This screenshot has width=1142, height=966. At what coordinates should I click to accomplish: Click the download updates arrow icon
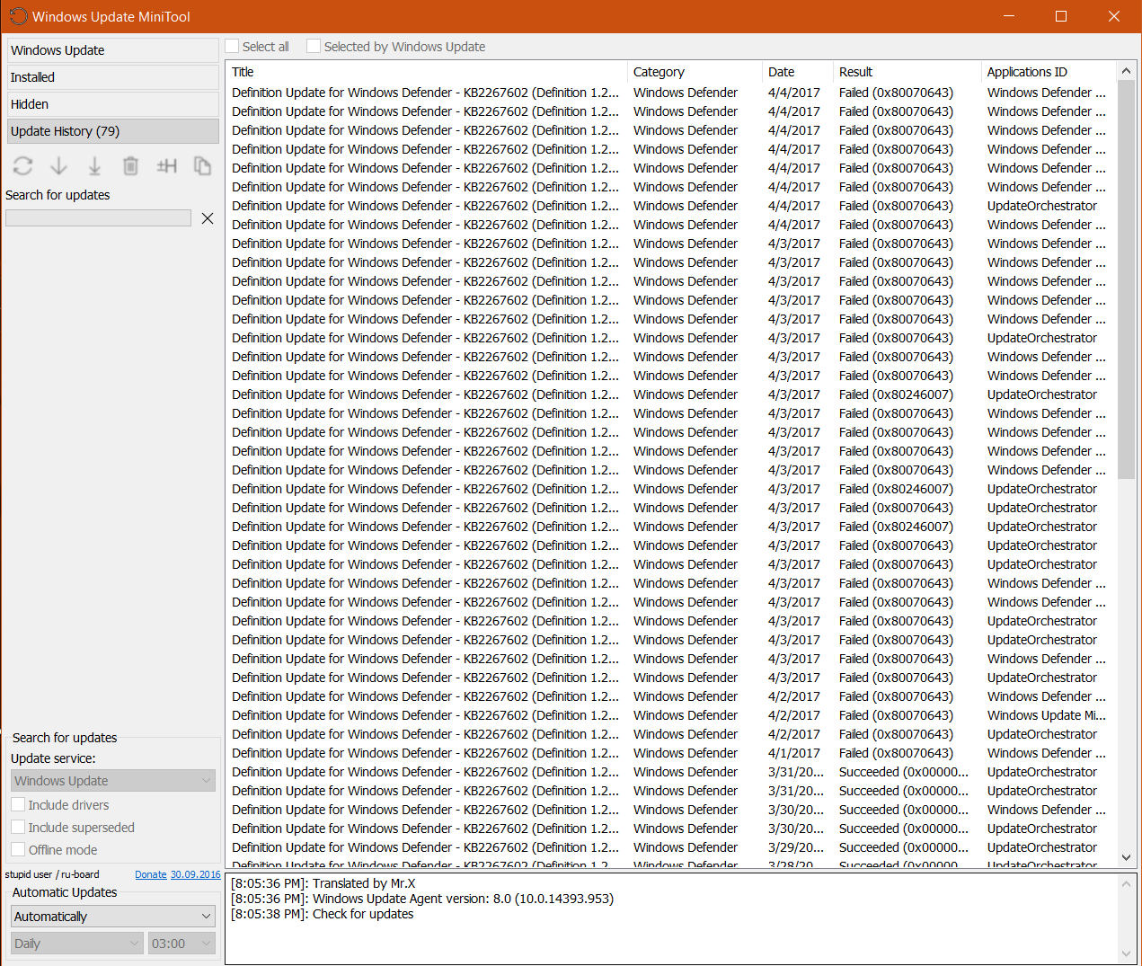[59, 166]
